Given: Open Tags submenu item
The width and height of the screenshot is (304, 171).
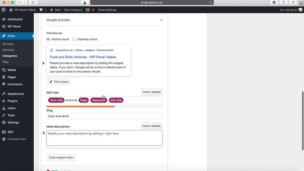Looking at the screenshot, I should coord(5,62).
